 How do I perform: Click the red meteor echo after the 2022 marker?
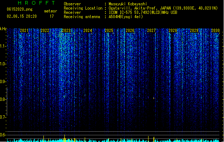pyautogui.click(x=43, y=100)
